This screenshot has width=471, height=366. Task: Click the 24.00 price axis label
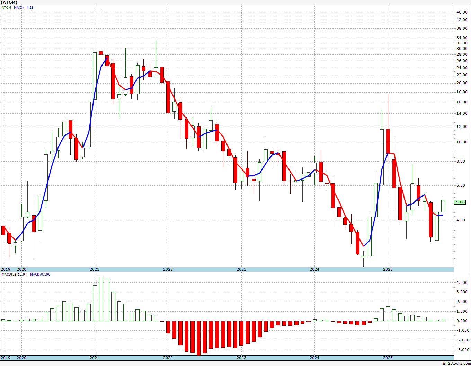coord(462,68)
